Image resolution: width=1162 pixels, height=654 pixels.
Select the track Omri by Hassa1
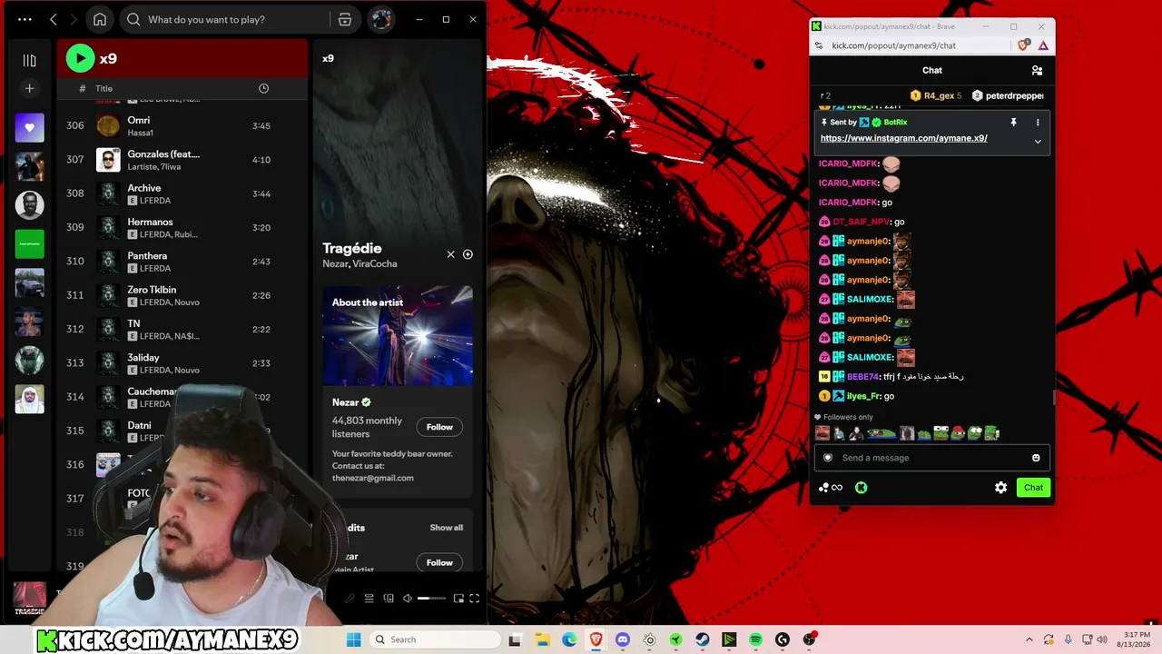[x=182, y=125]
